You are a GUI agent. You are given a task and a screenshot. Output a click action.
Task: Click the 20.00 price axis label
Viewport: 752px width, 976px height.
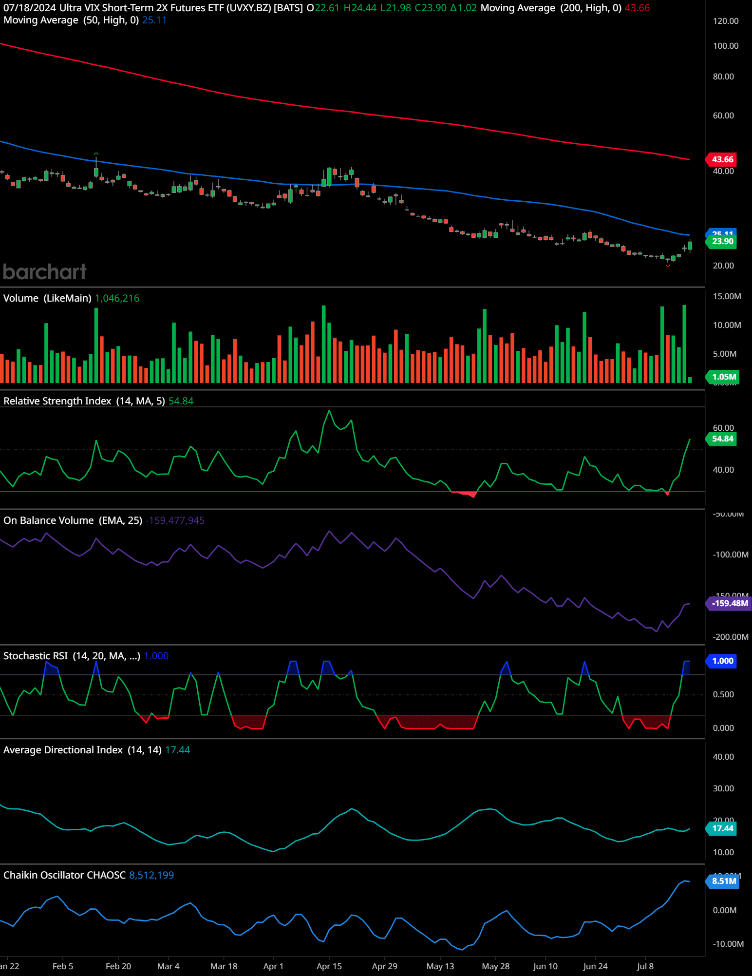723,266
